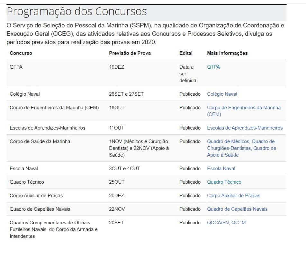Open the QCCA/FN, QC-IM link

[x=226, y=222]
